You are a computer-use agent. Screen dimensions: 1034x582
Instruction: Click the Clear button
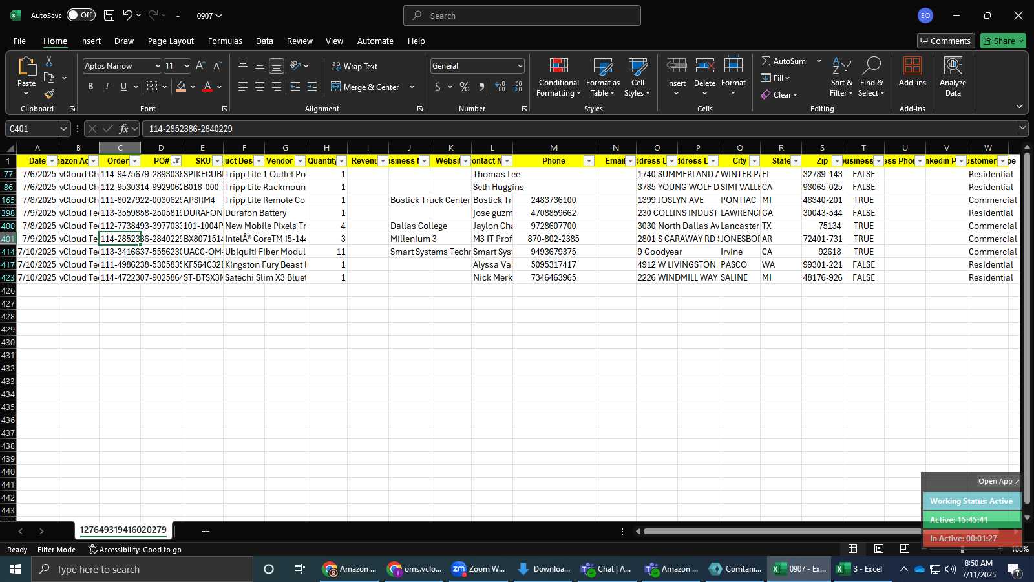pos(779,94)
